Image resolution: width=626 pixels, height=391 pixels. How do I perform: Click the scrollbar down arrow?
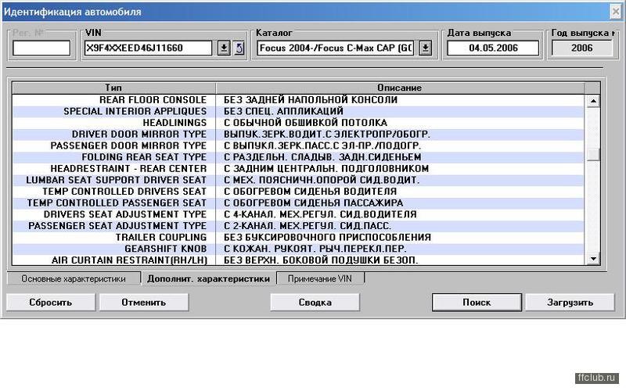click(593, 259)
